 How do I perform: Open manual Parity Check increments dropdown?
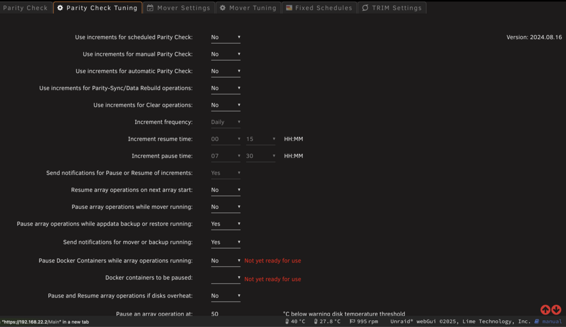[226, 54]
